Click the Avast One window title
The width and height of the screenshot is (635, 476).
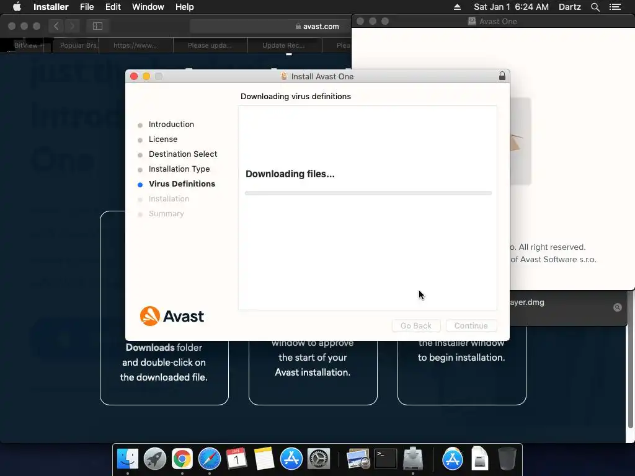pyautogui.click(x=498, y=22)
